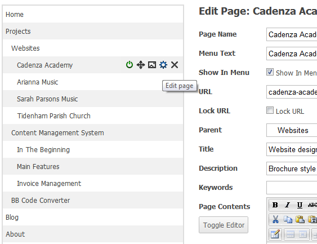The width and height of the screenshot is (317, 244).
Task: Click the Copy icon in editor toolbar
Action: pyautogui.click(x=288, y=219)
